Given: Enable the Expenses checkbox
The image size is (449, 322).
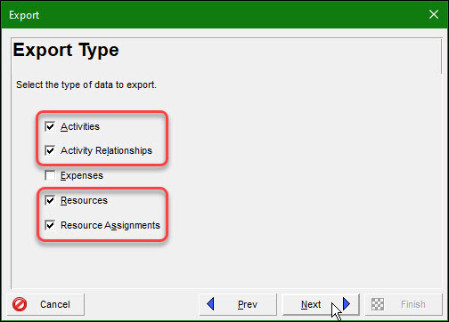Looking at the screenshot, I should 50,175.
